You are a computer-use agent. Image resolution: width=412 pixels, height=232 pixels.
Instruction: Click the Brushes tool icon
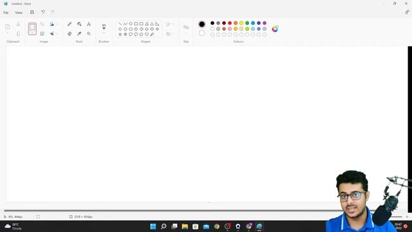[x=104, y=26]
